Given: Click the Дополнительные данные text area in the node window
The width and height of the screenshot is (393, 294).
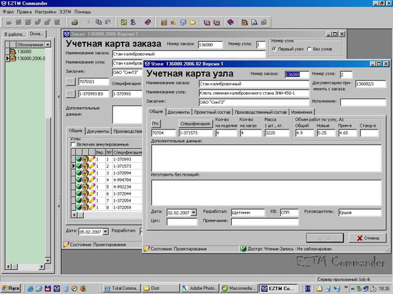Looking at the screenshot, I should click(266, 158).
